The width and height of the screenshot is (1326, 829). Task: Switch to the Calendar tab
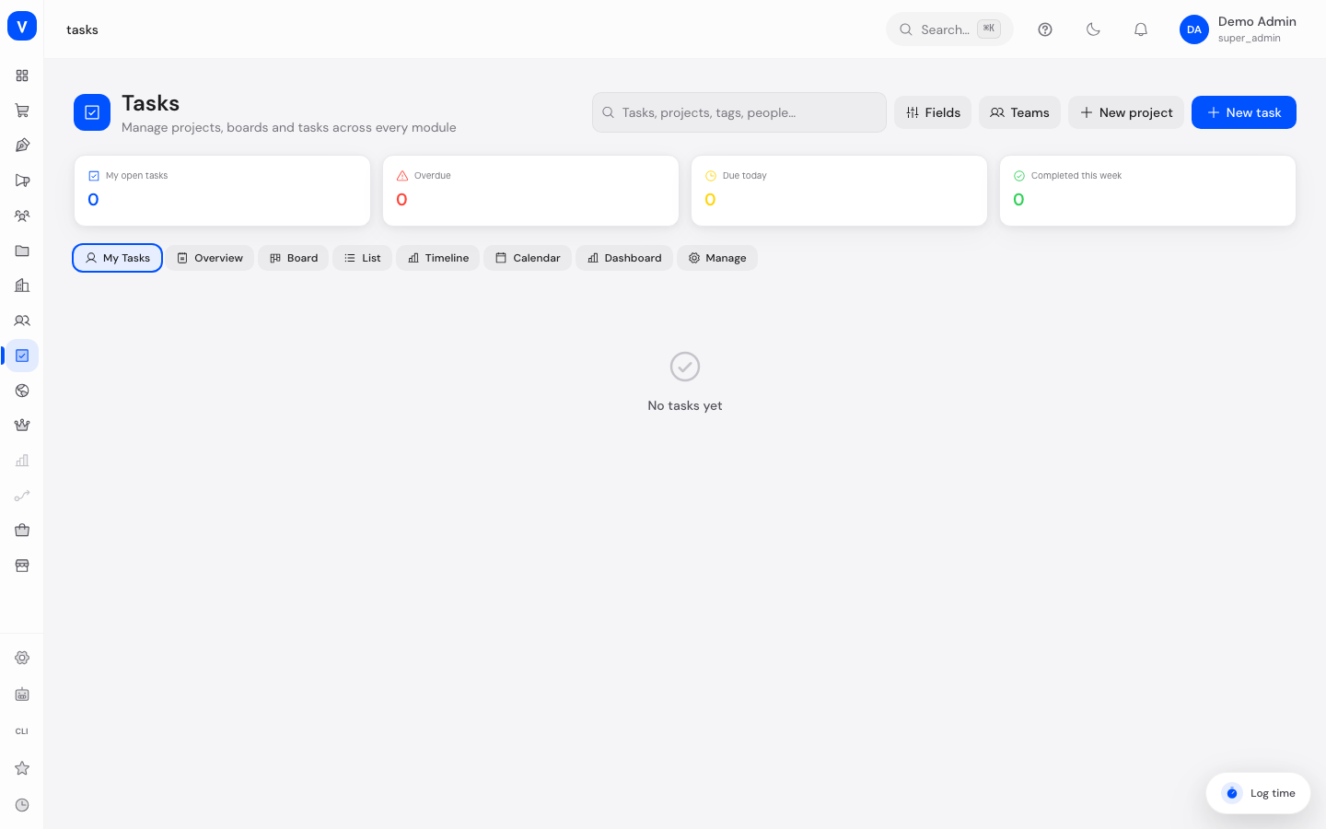coord(528,258)
